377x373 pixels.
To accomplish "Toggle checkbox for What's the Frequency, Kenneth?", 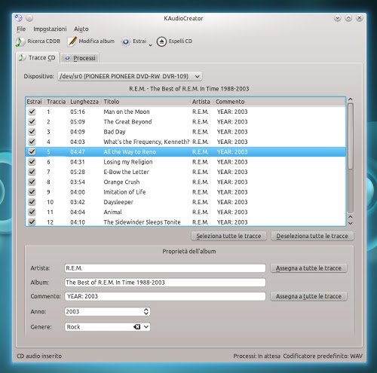I will tap(32, 142).
